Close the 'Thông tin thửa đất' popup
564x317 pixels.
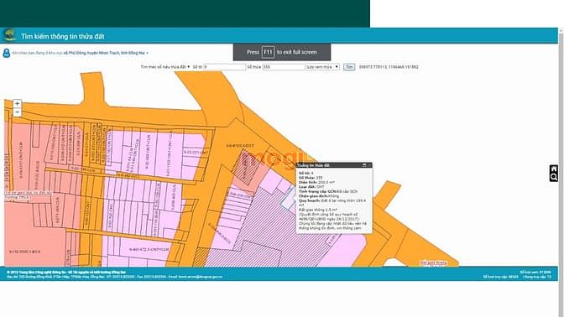(369, 165)
